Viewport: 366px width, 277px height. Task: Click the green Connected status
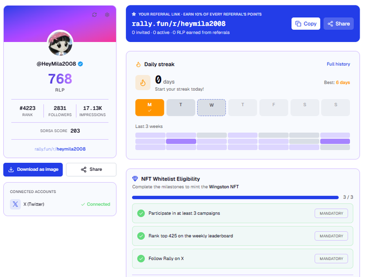pyautogui.click(x=95, y=204)
